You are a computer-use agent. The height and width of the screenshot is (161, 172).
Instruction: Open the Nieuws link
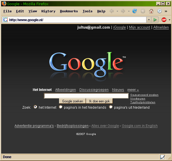[118, 90]
